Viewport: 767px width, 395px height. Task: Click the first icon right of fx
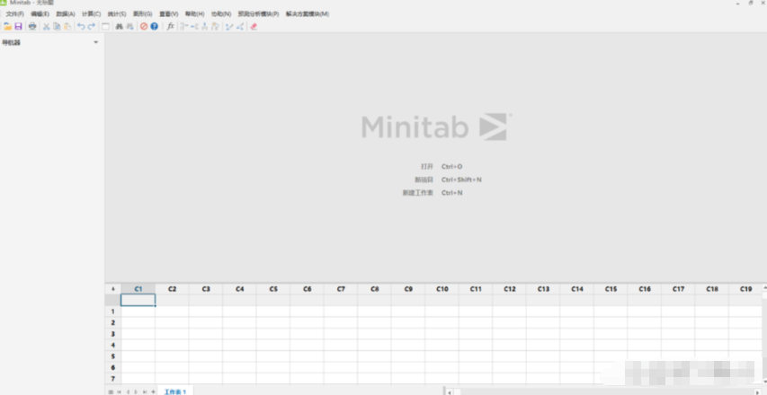pyautogui.click(x=184, y=26)
